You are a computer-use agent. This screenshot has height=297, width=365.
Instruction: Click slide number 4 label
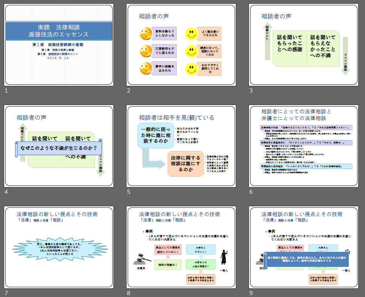coord(6,192)
